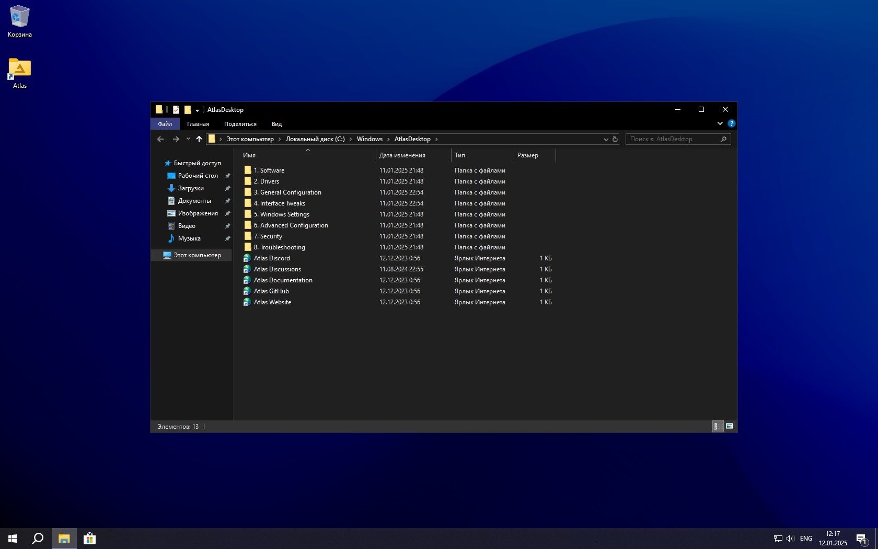Viewport: 878px width, 549px height.
Task: Switch to large thumbnails view
Action: point(730,427)
